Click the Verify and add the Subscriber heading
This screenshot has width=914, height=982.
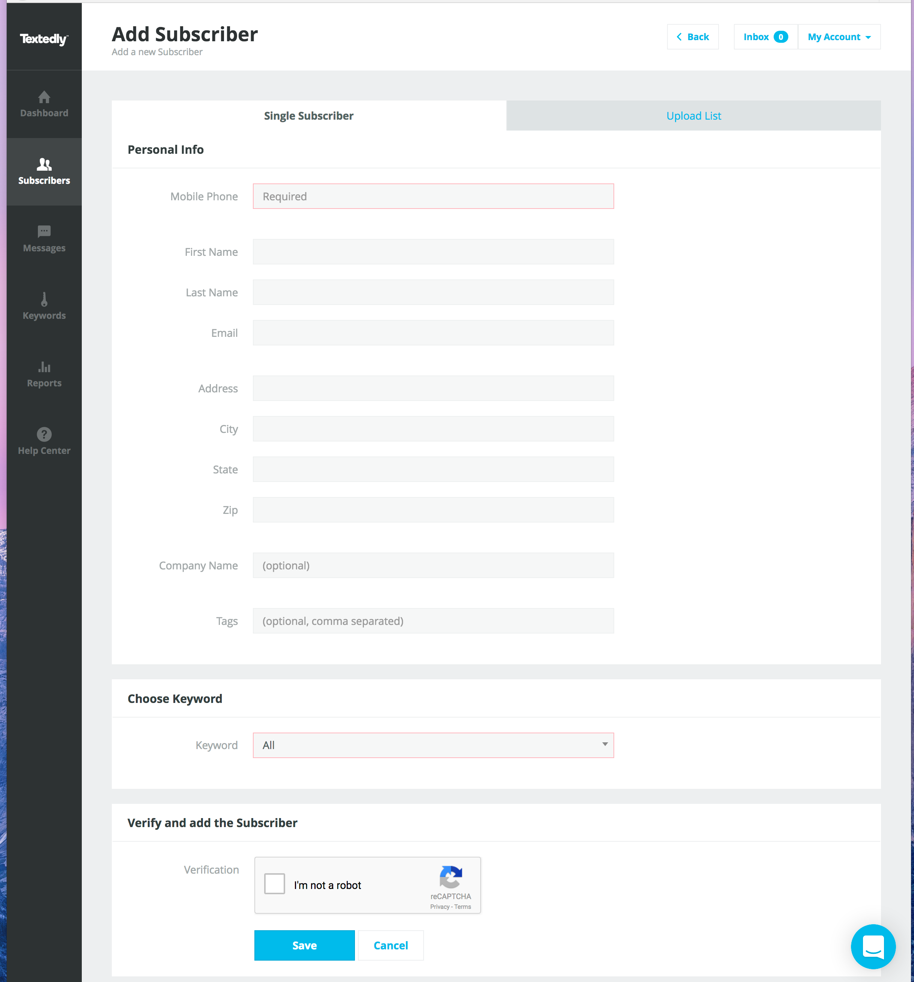click(x=212, y=823)
